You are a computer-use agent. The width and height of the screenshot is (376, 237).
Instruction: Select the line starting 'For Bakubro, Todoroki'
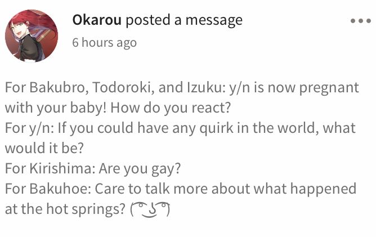(182, 88)
